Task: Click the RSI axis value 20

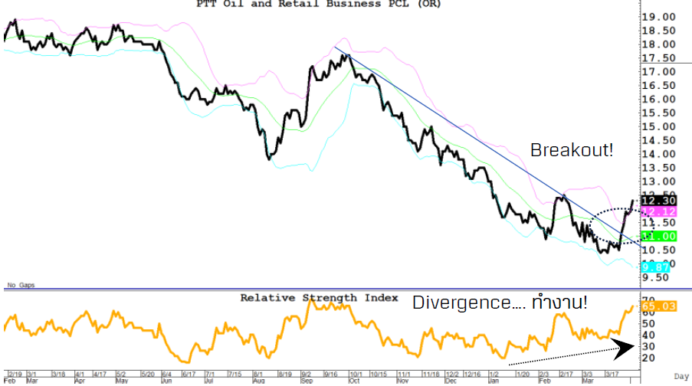Action: (648, 358)
